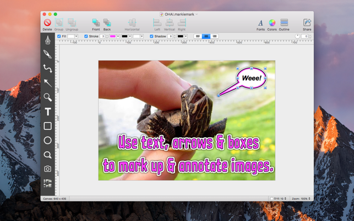Open the magenta stroke color dropdown arrow
This screenshot has height=221, width=354.
pos(118,36)
